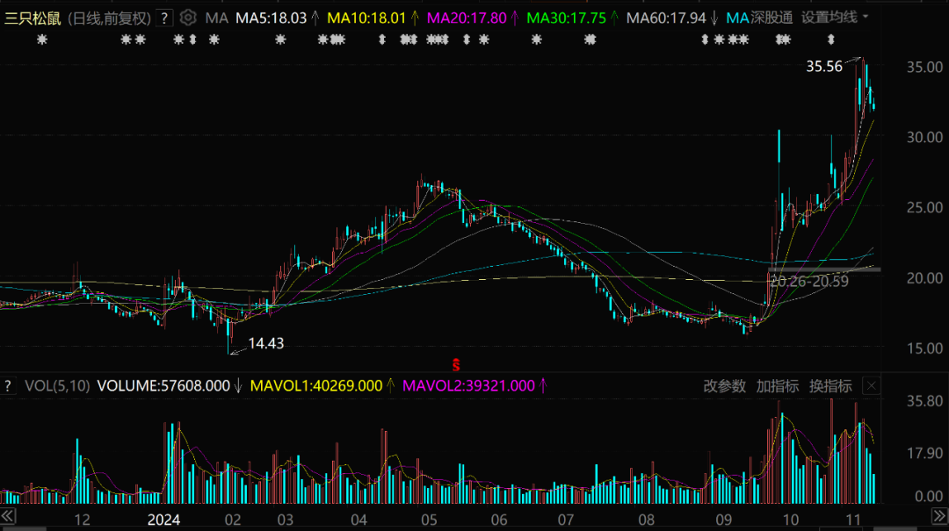Viewport: 949px width, 531px height.
Task: Click the 17.90 volume axis label
Action: coord(924,453)
